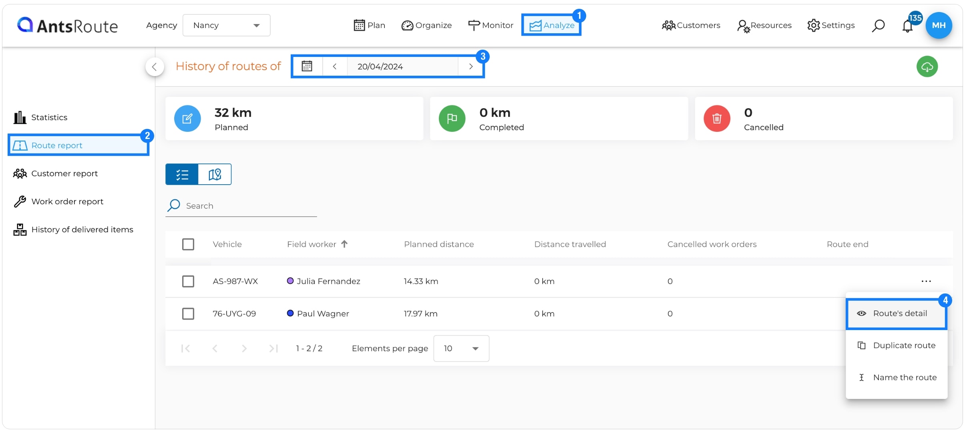Screen dimensions: 965x435
Task: Click the search magnifier icon above table
Action: point(174,205)
